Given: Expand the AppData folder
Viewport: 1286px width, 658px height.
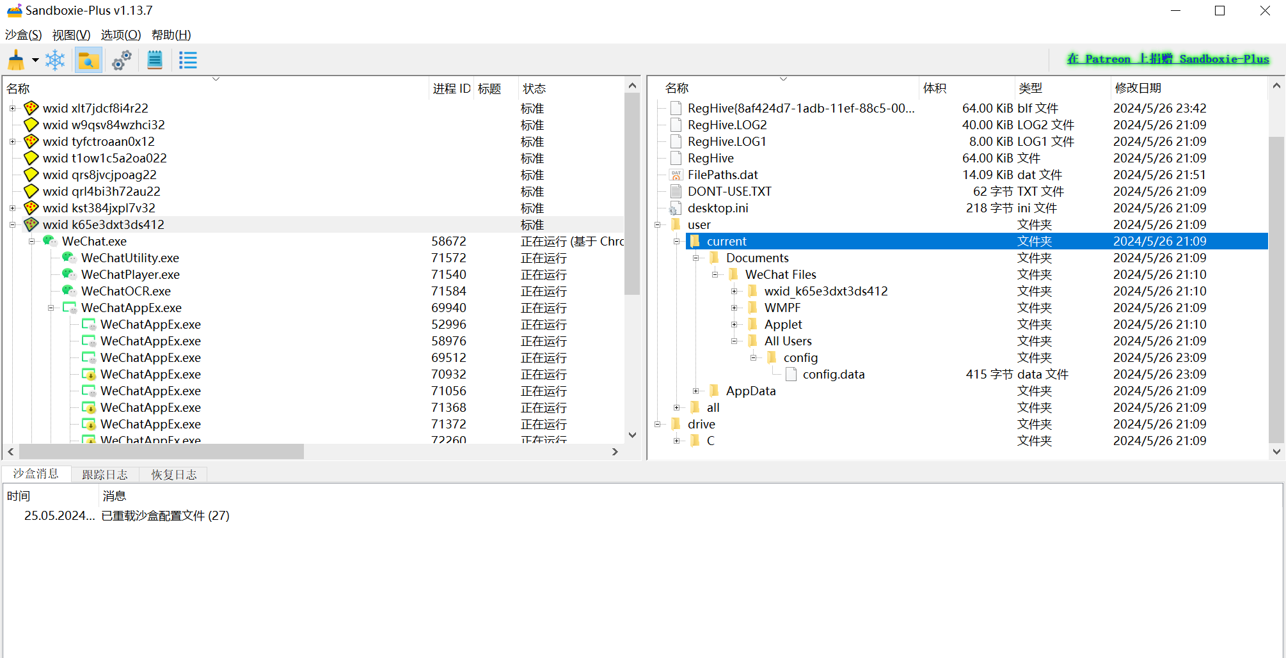Looking at the screenshot, I should tap(696, 391).
